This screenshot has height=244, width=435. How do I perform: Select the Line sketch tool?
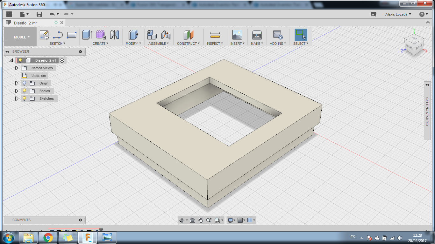58,35
